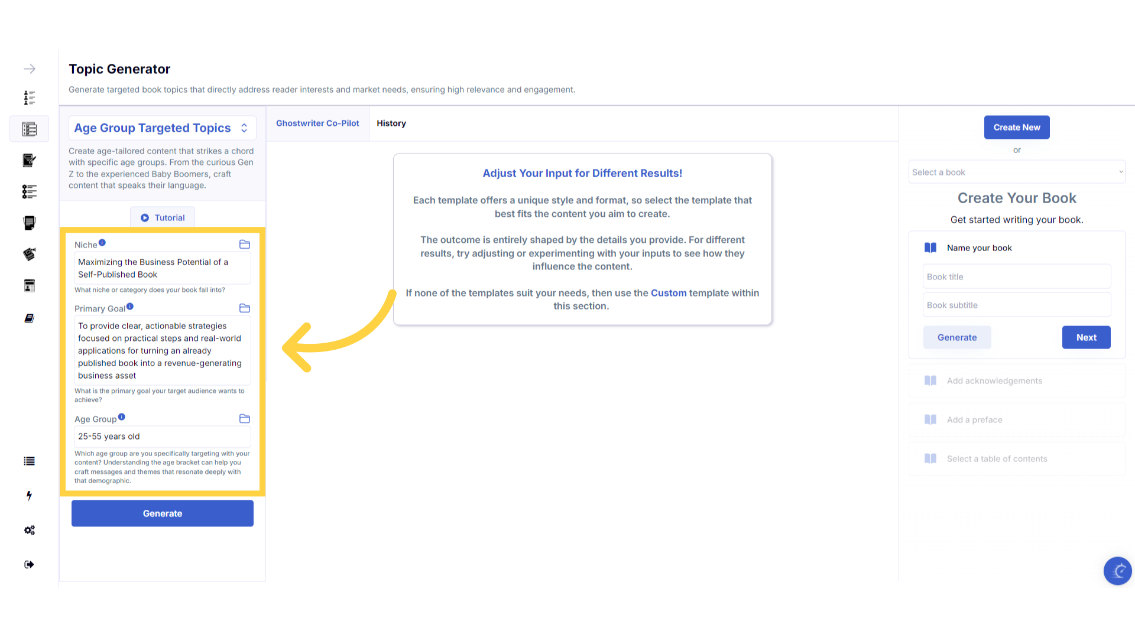Image resolution: width=1135 pixels, height=638 pixels.
Task: Select the Ghostwriter Co-Pilot tab
Action: coord(317,123)
